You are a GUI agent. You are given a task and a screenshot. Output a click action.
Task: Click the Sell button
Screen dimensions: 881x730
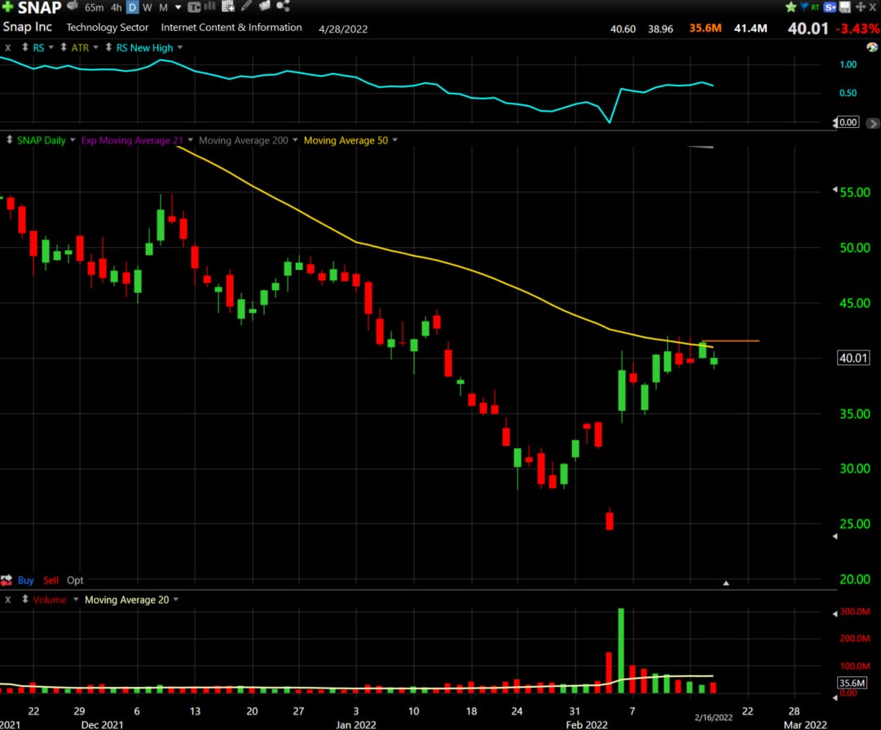51,580
